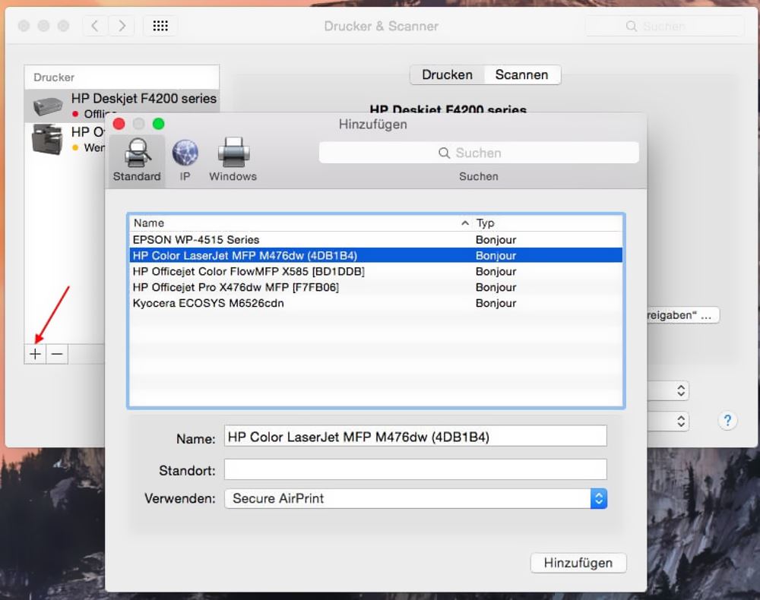The width and height of the screenshot is (760, 600).
Task: Switch to the Scannen tab
Action: pos(521,75)
